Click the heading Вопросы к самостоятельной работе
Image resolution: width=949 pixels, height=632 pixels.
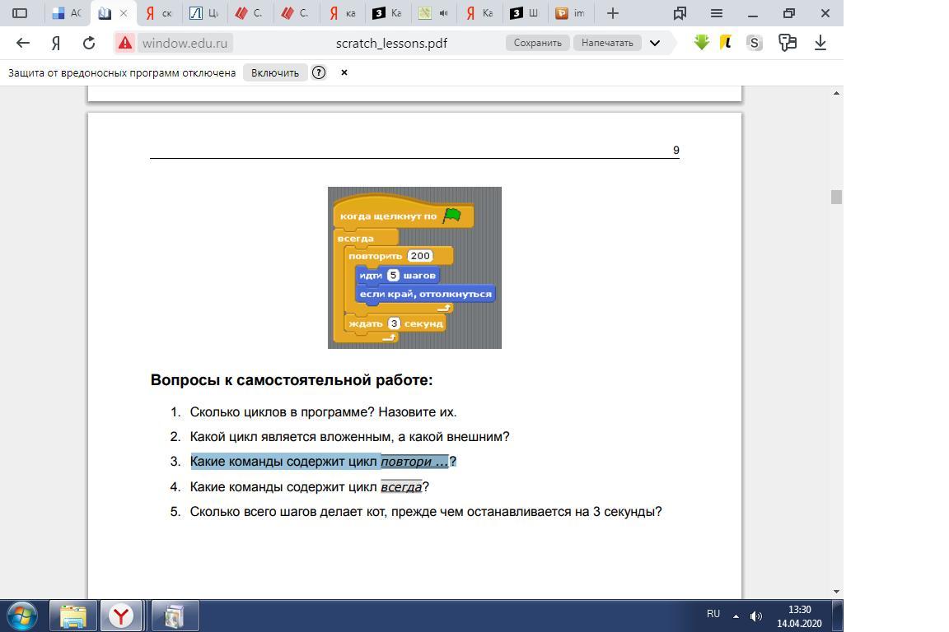tap(292, 380)
